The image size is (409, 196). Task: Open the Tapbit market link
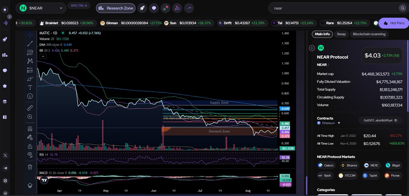pos(371,176)
